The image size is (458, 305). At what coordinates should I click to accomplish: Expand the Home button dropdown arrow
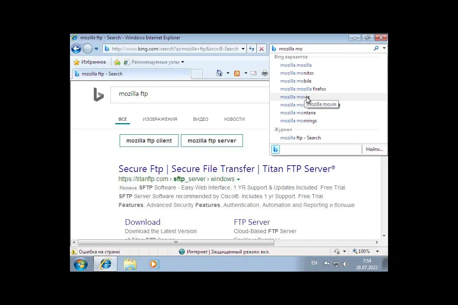(228, 73)
